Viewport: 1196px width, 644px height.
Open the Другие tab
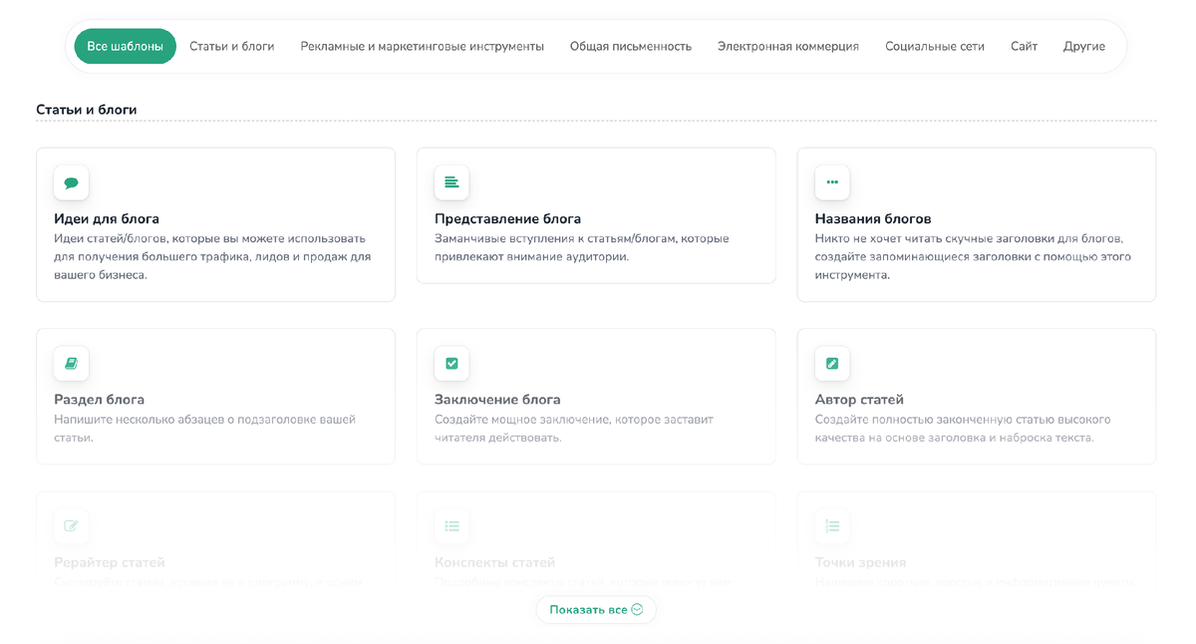pyautogui.click(x=1084, y=46)
